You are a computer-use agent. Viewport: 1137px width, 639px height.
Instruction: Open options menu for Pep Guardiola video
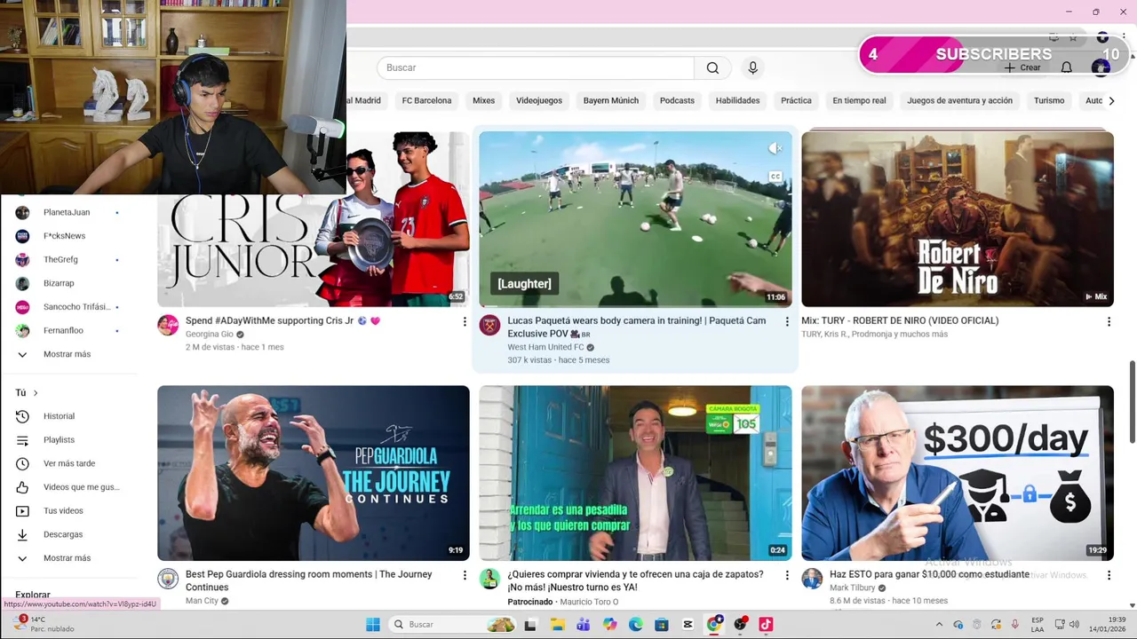click(464, 575)
